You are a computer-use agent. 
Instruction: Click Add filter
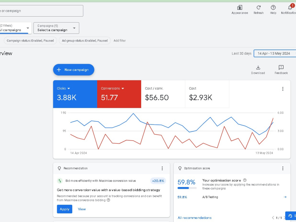point(120,41)
